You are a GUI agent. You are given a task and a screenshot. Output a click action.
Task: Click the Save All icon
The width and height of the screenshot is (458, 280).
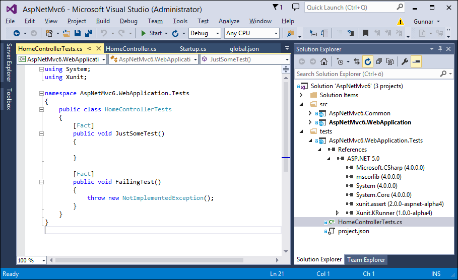(89, 33)
